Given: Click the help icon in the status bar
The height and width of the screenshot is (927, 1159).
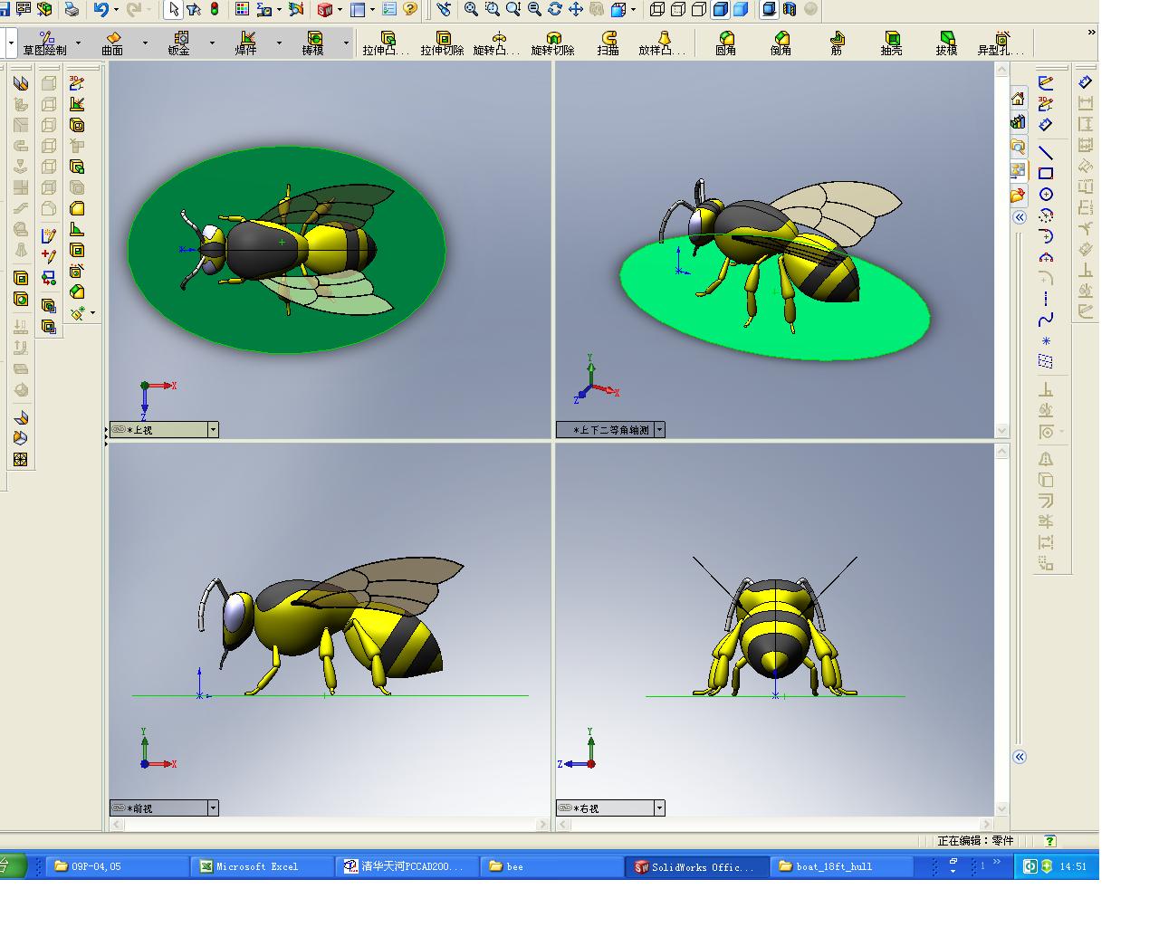Looking at the screenshot, I should (1049, 841).
